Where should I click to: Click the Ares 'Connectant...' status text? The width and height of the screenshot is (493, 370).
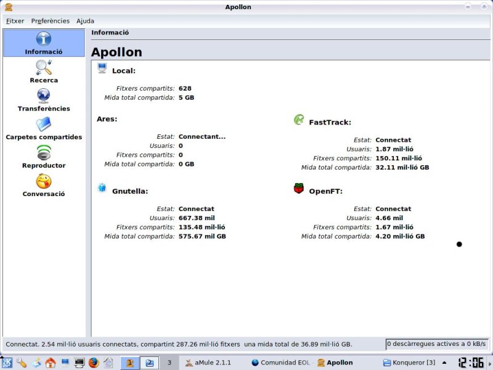click(202, 136)
